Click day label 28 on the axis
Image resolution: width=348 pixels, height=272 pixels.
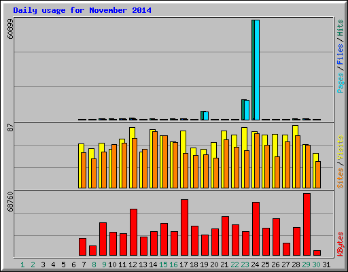pos(296,265)
